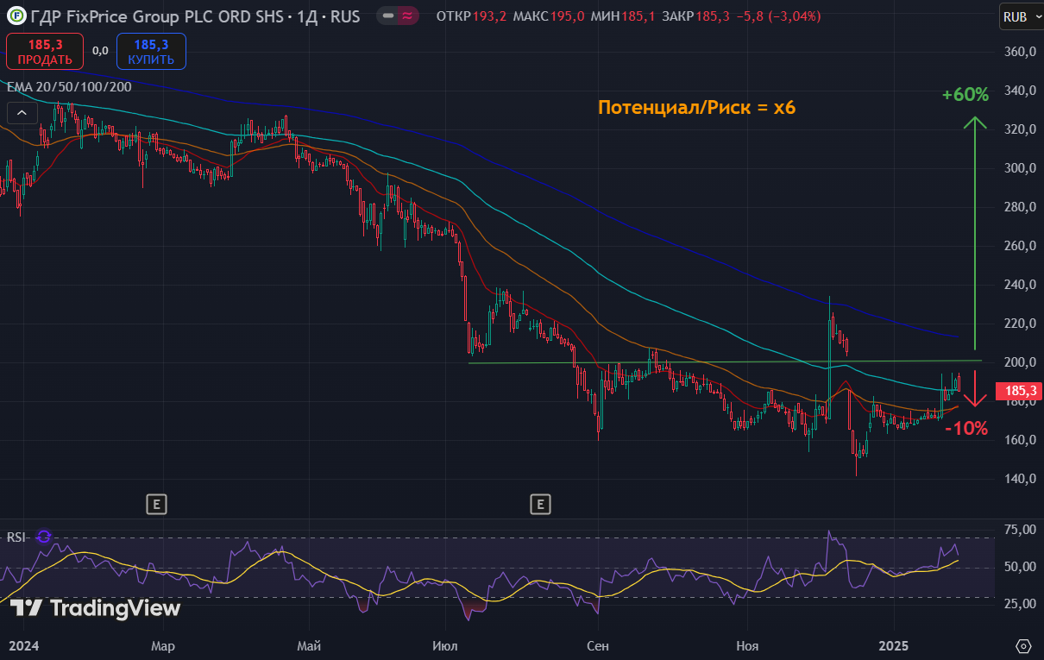1044x660 pixels.
Task: Click the Июл time axis label
Action: 445,645
